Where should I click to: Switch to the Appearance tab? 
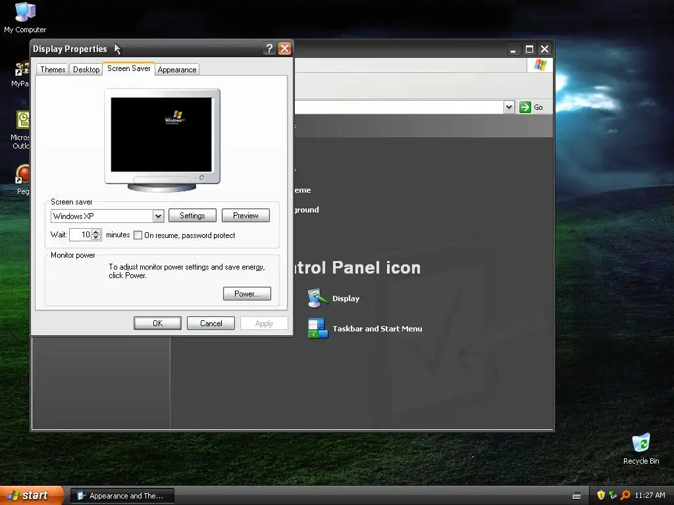click(x=176, y=70)
